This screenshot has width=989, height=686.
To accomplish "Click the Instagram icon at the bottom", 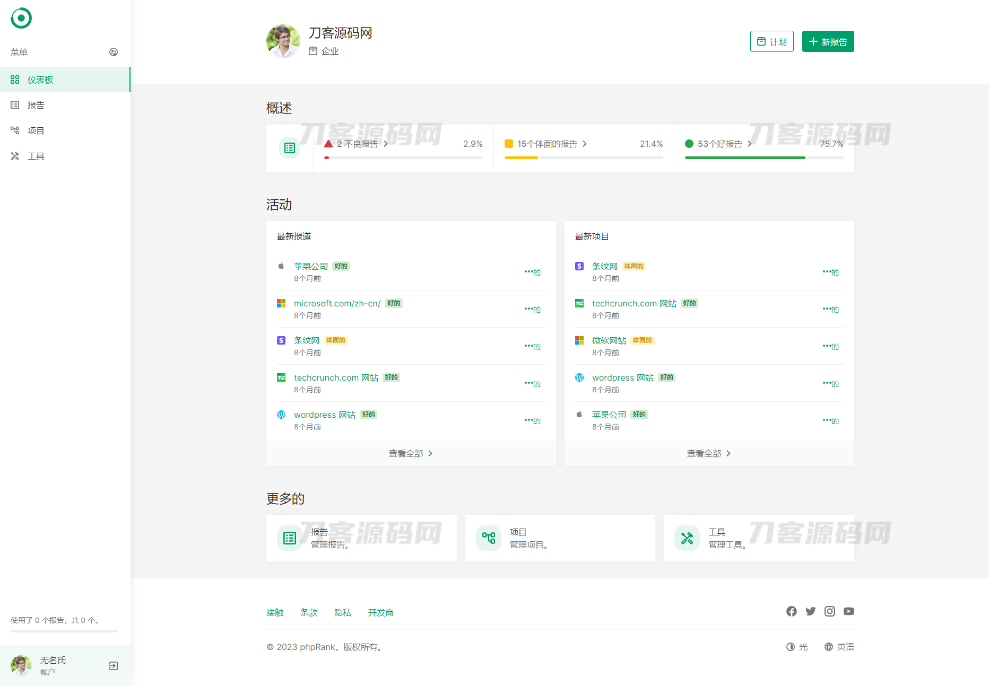I will (829, 611).
